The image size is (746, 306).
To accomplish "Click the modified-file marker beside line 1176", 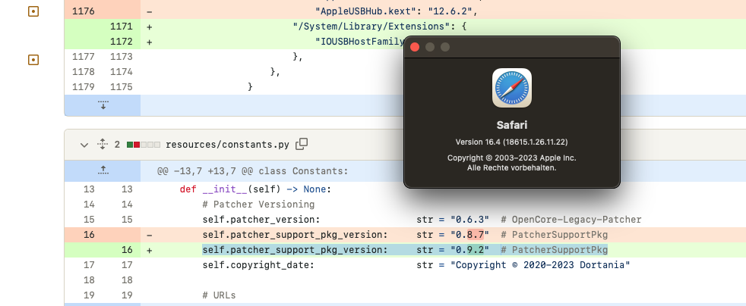I will (33, 11).
